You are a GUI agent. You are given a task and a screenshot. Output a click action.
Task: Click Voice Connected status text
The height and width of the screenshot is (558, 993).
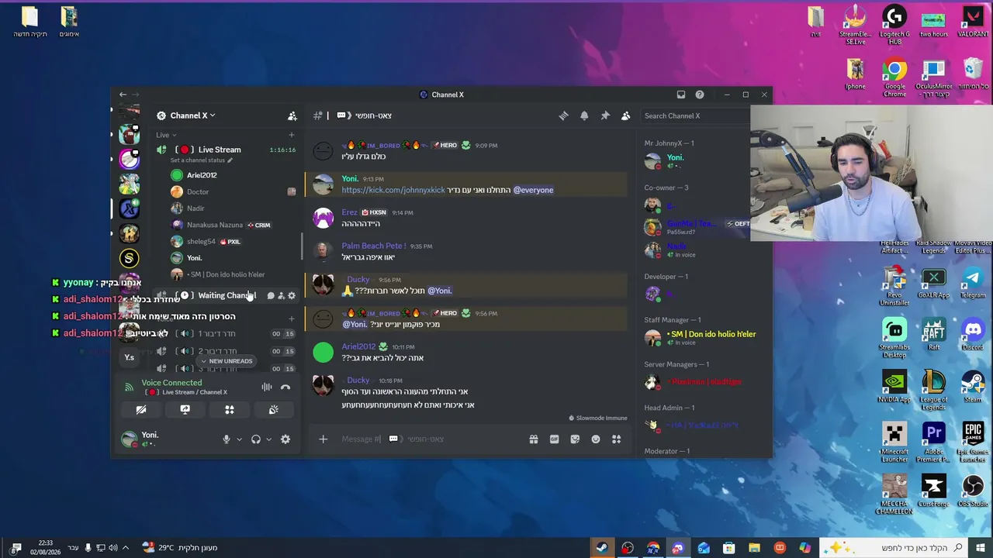coord(171,382)
